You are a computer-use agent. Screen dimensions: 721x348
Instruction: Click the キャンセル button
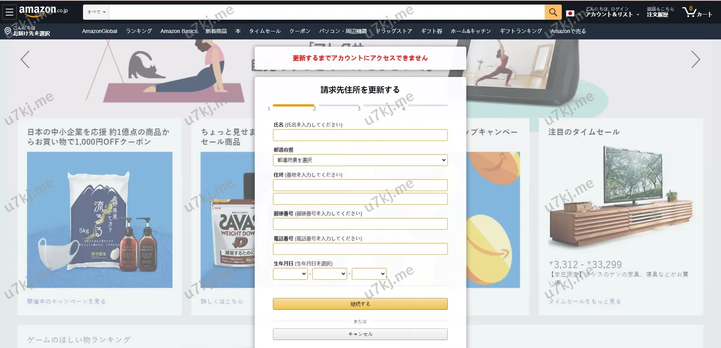click(x=360, y=334)
